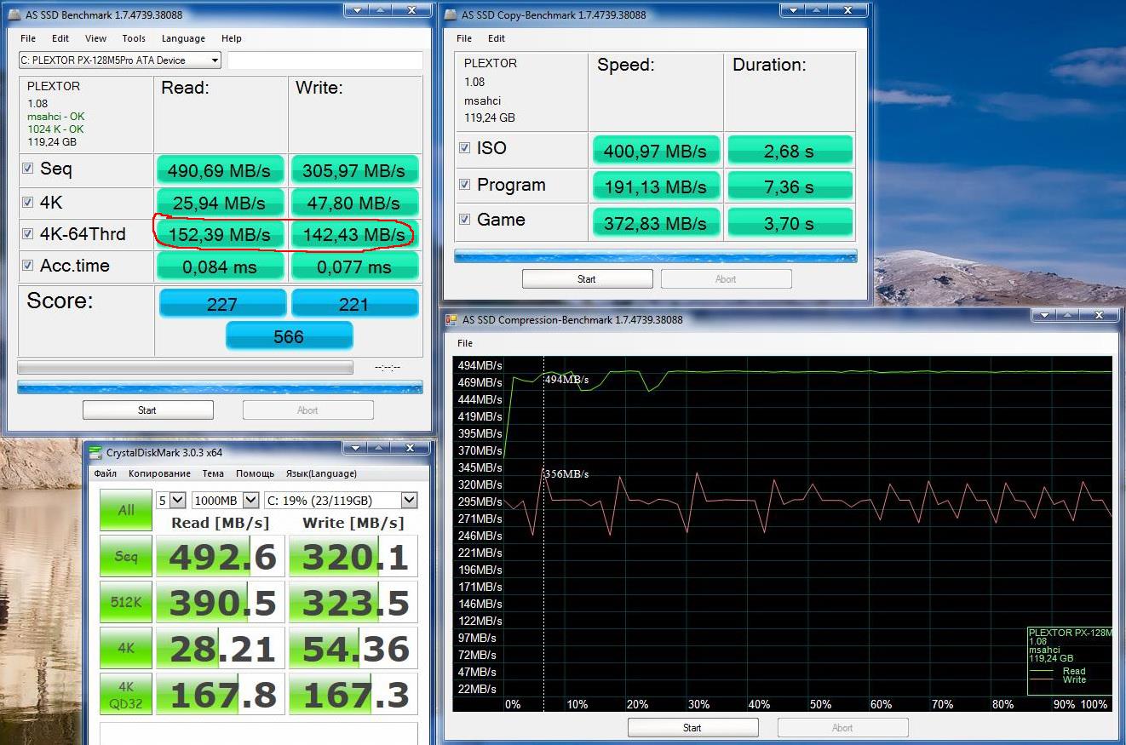Uncheck the 4K-64Thrd test checkbox
This screenshot has width=1126, height=745.
pyautogui.click(x=28, y=234)
